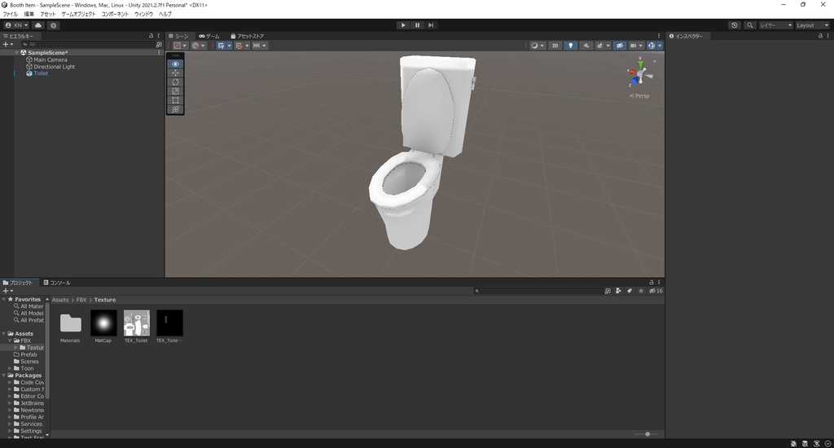Open the ファイル menu

click(x=10, y=14)
